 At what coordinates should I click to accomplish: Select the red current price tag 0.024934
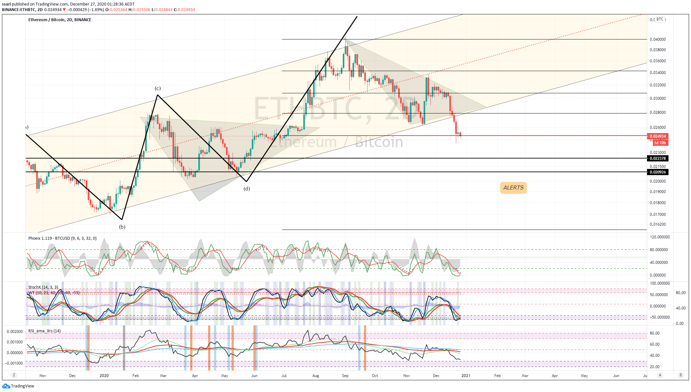(658, 136)
